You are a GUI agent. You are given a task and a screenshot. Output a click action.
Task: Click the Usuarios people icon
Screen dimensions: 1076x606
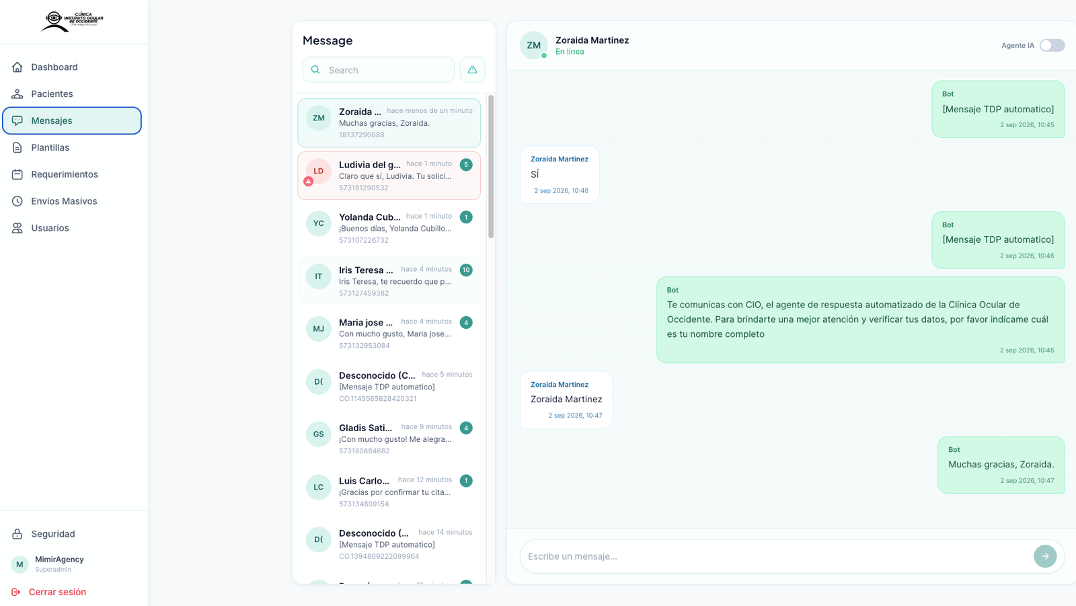17,229
